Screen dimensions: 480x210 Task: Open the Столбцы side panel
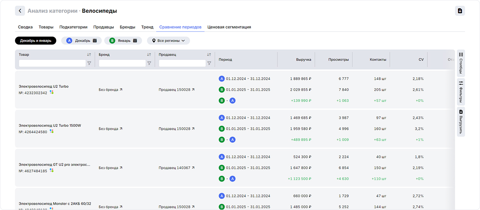coord(461,63)
